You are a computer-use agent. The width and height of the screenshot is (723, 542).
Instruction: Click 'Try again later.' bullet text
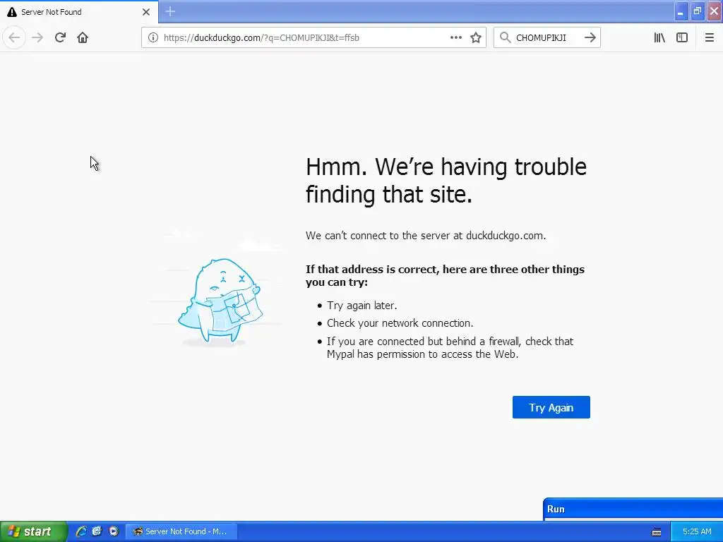coord(362,306)
